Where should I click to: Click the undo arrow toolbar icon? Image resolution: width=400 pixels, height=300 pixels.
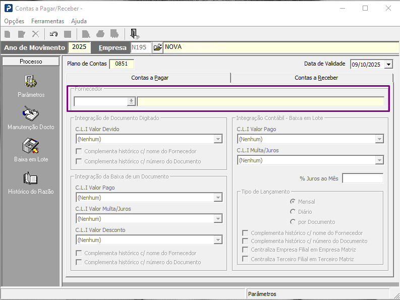click(x=54, y=34)
